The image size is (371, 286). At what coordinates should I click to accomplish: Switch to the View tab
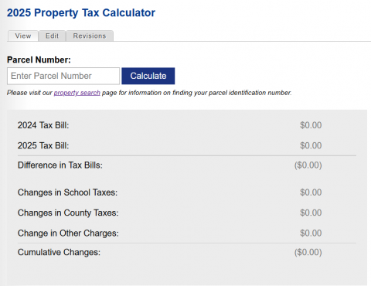coord(23,36)
